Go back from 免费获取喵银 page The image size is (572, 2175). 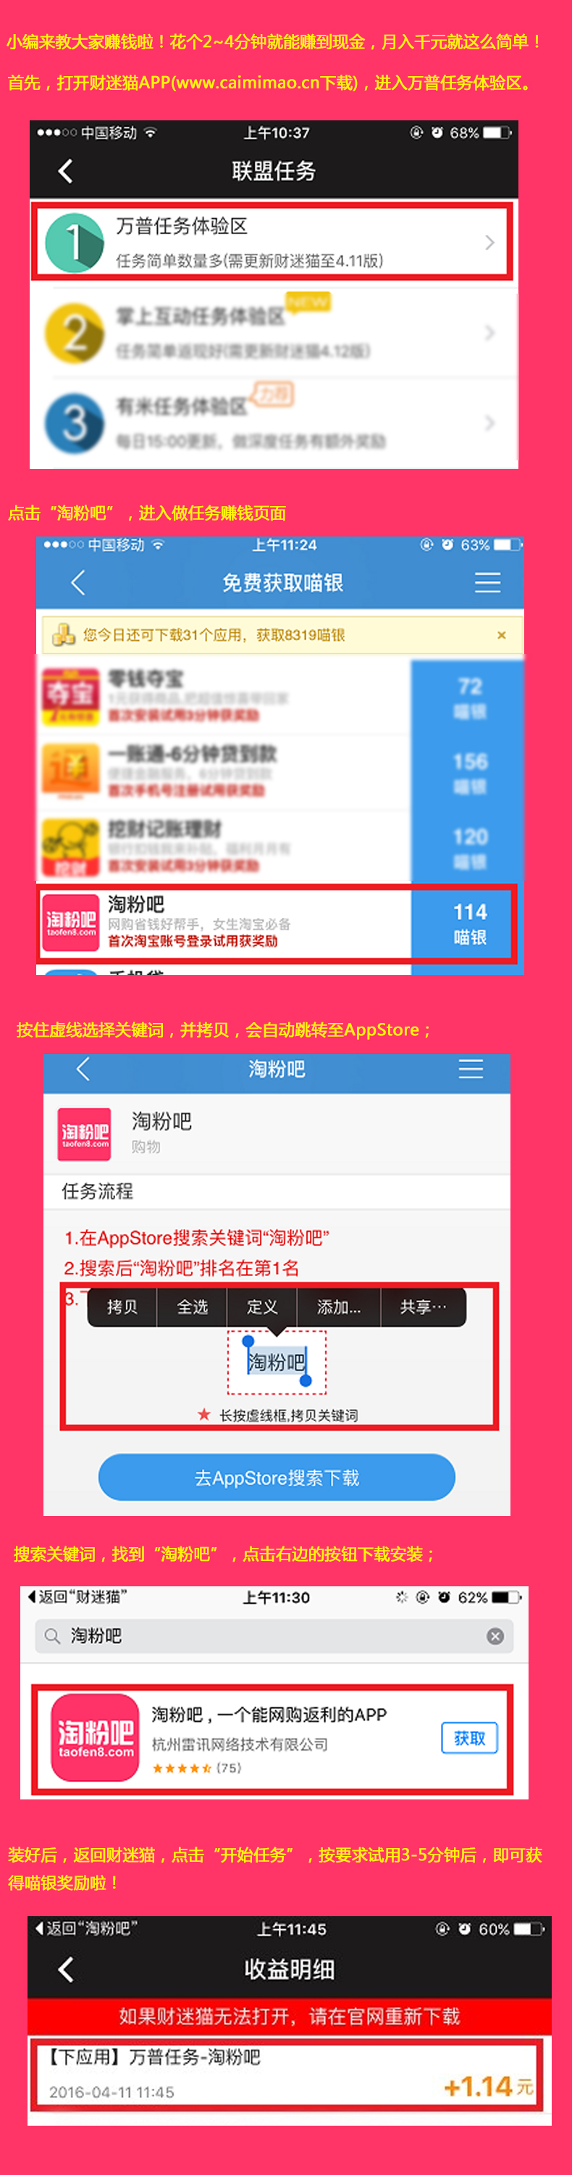(x=77, y=581)
